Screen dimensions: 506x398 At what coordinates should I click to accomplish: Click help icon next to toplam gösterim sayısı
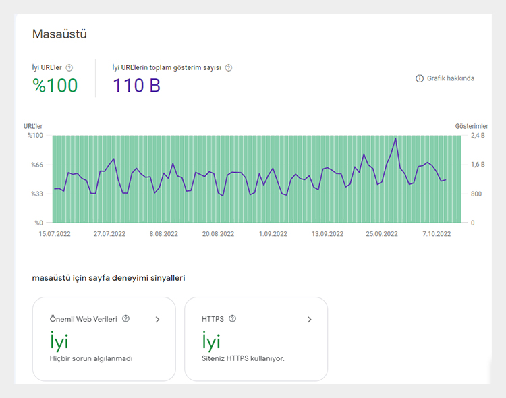click(x=229, y=67)
